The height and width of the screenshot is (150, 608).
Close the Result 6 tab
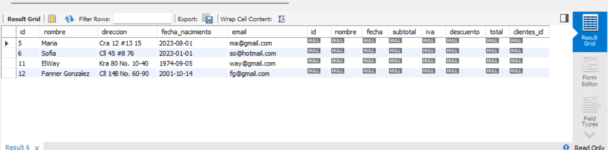37,148
